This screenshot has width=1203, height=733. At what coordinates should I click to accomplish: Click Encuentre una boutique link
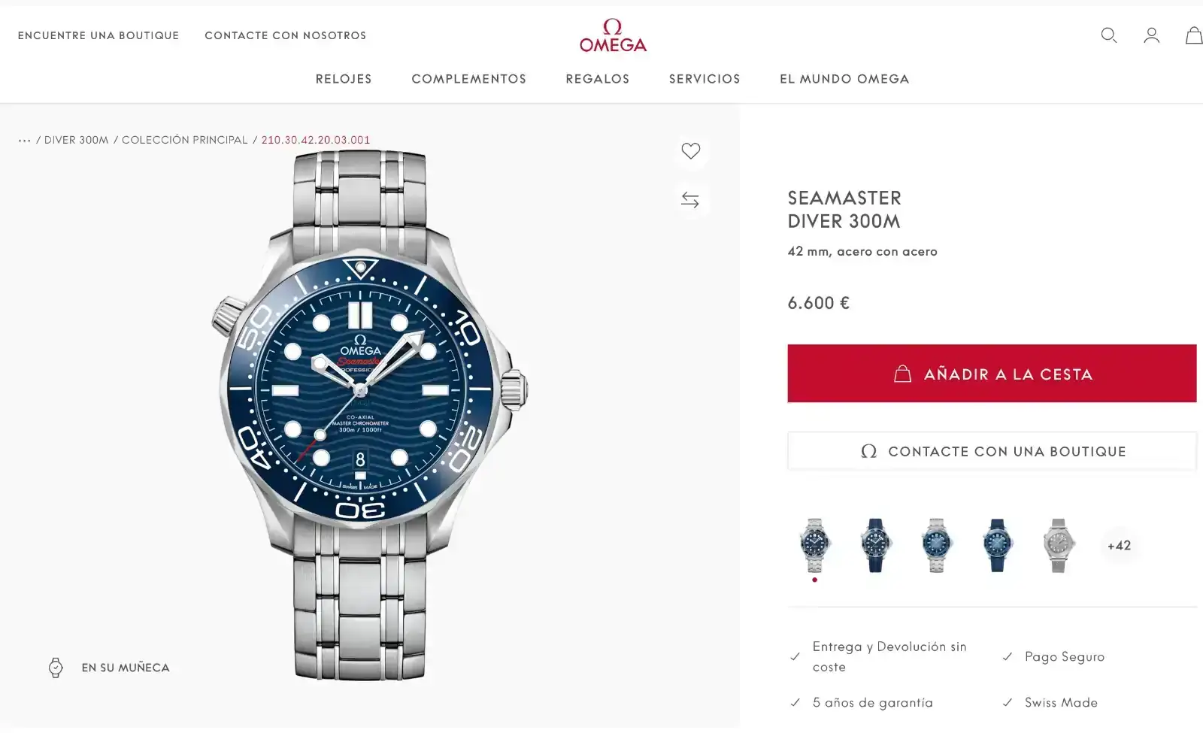[98, 35]
